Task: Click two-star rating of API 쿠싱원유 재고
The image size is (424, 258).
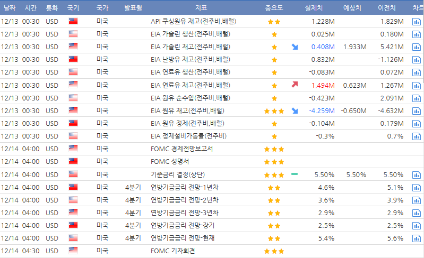Action: 274,22
